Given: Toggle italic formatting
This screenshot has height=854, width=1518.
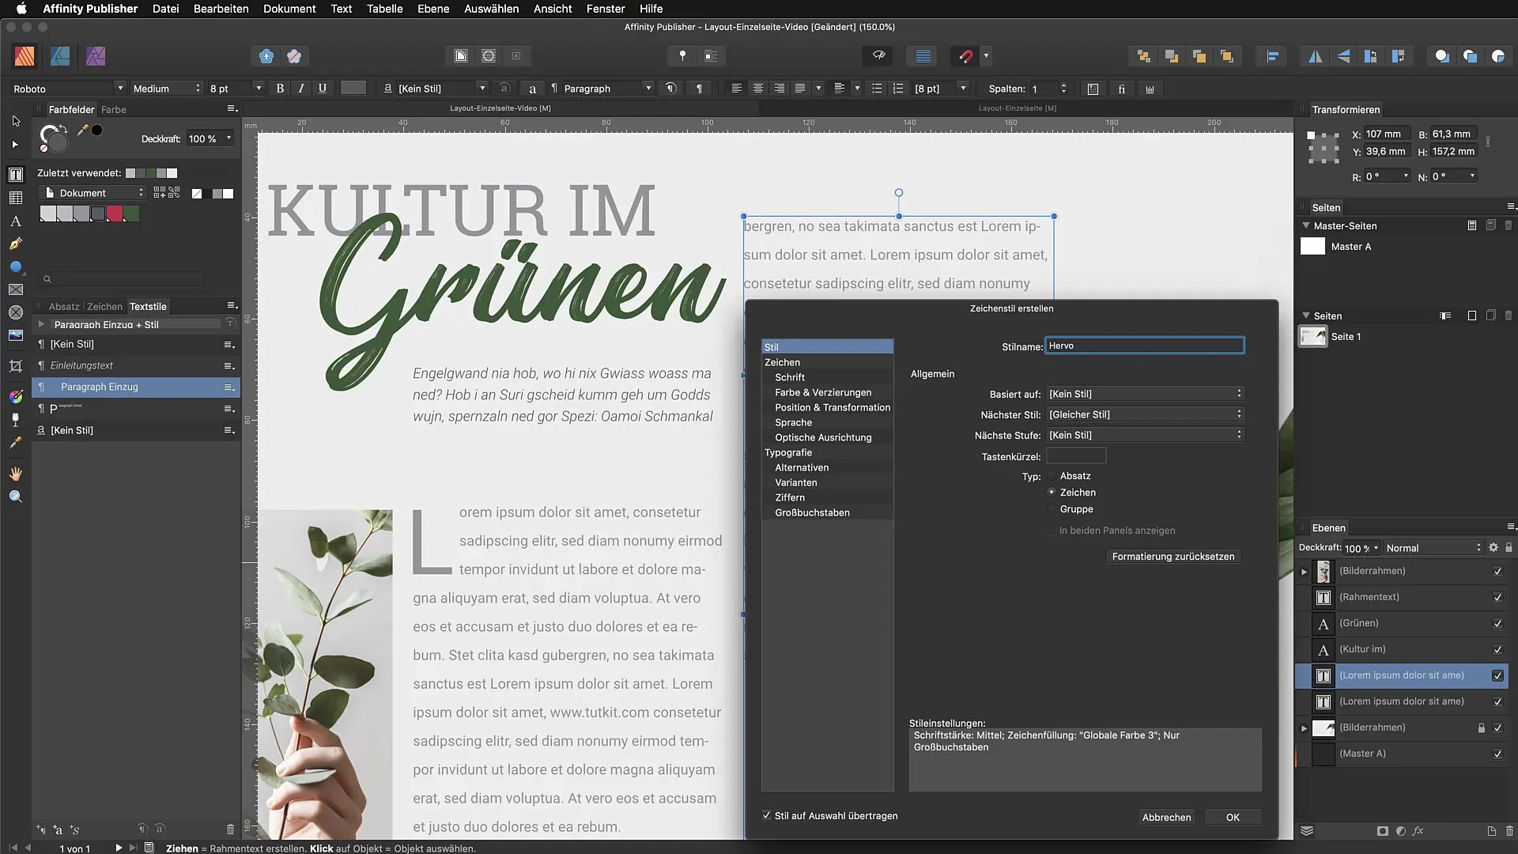Looking at the screenshot, I should click(x=301, y=89).
